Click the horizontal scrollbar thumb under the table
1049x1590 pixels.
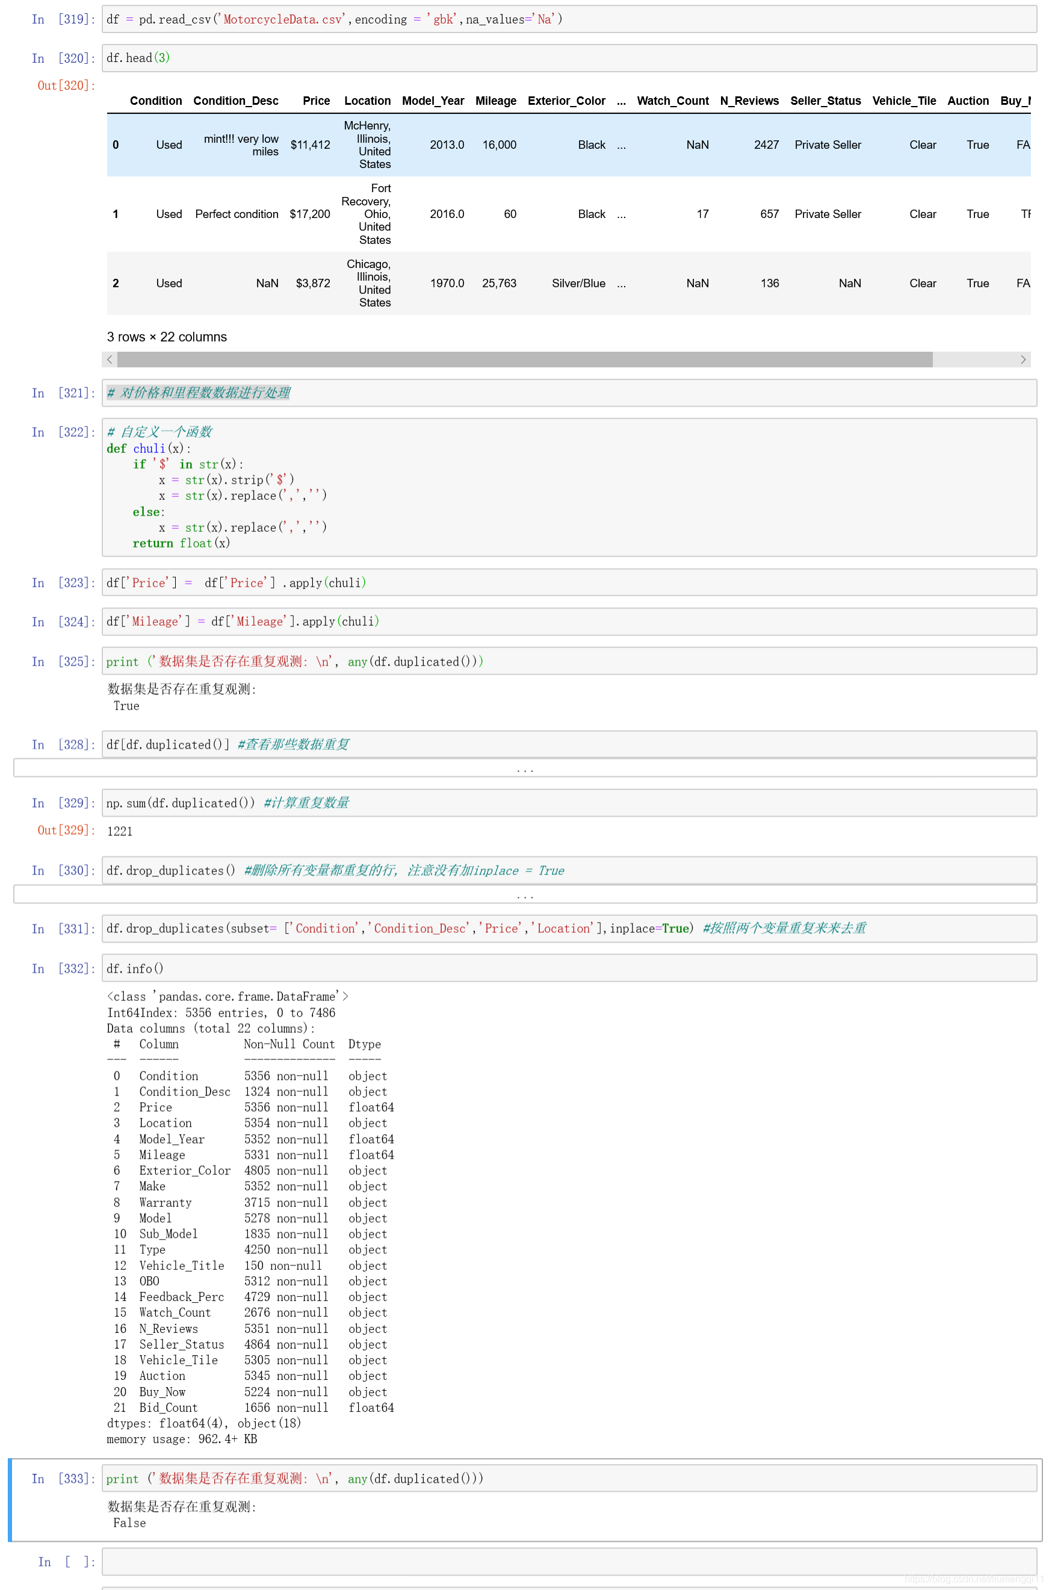(525, 360)
